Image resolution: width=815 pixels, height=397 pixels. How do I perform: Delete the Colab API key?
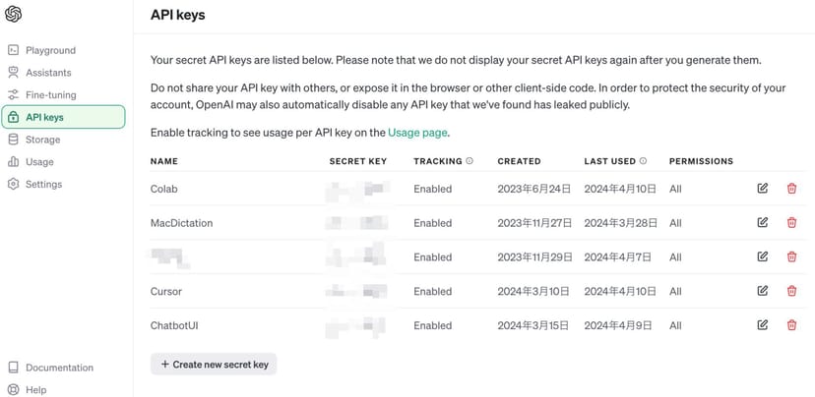pos(792,189)
